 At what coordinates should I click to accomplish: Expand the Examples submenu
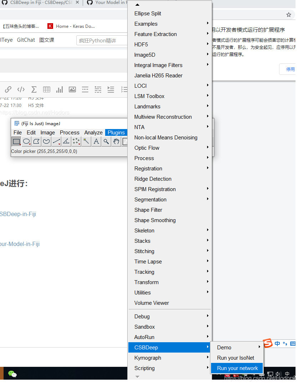(169, 24)
